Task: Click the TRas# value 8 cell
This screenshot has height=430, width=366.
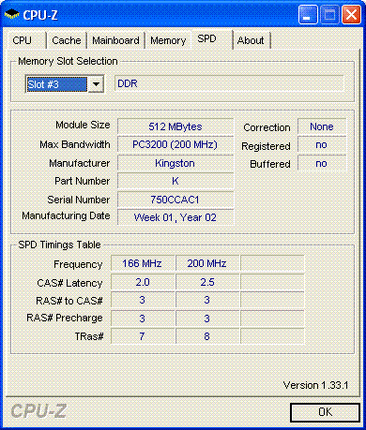Action: click(x=207, y=336)
